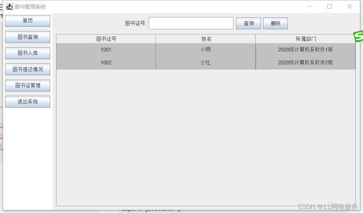Open the 图书查询 page
Image resolution: width=363 pixels, height=213 pixels.
click(28, 37)
